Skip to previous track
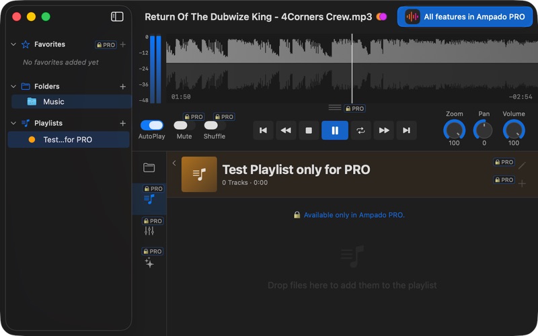This screenshot has height=336, width=538. pos(263,130)
